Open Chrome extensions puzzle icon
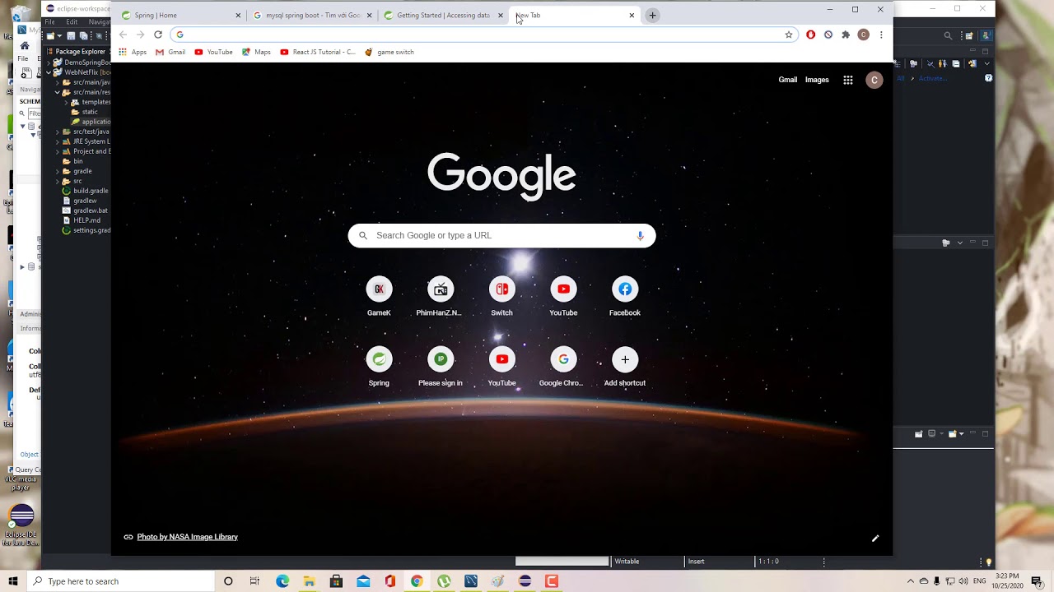 pos(846,35)
